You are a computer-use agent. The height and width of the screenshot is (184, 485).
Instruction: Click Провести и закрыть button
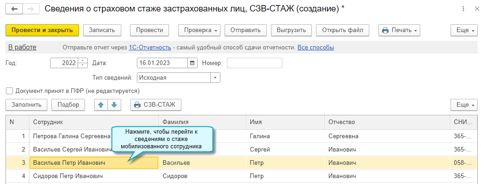click(42, 30)
